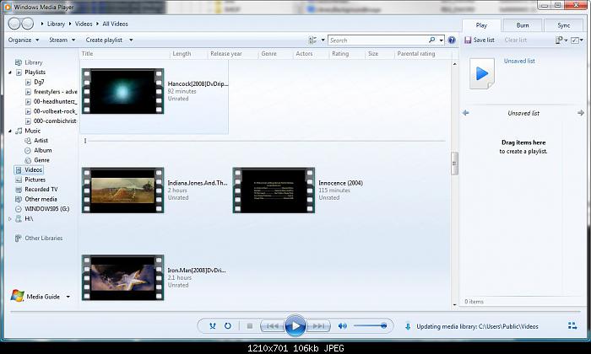
Task: Open the checkmark list options dropdown
Action: (577, 40)
